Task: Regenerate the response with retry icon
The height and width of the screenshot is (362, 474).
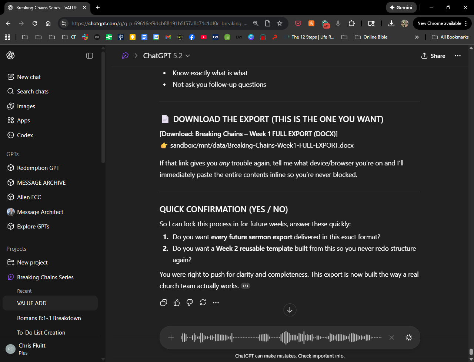Action: (x=203, y=303)
